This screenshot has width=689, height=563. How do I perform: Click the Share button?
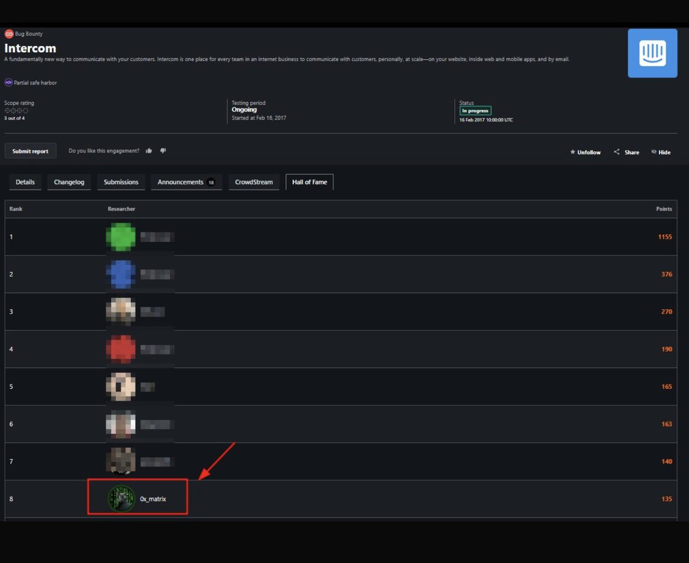(x=626, y=152)
